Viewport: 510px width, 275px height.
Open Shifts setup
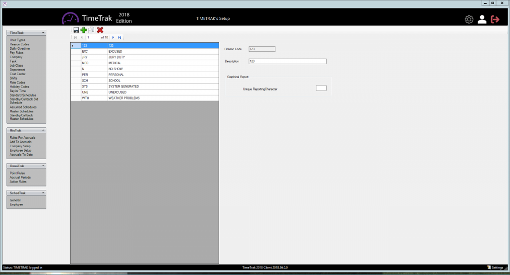tap(13, 78)
